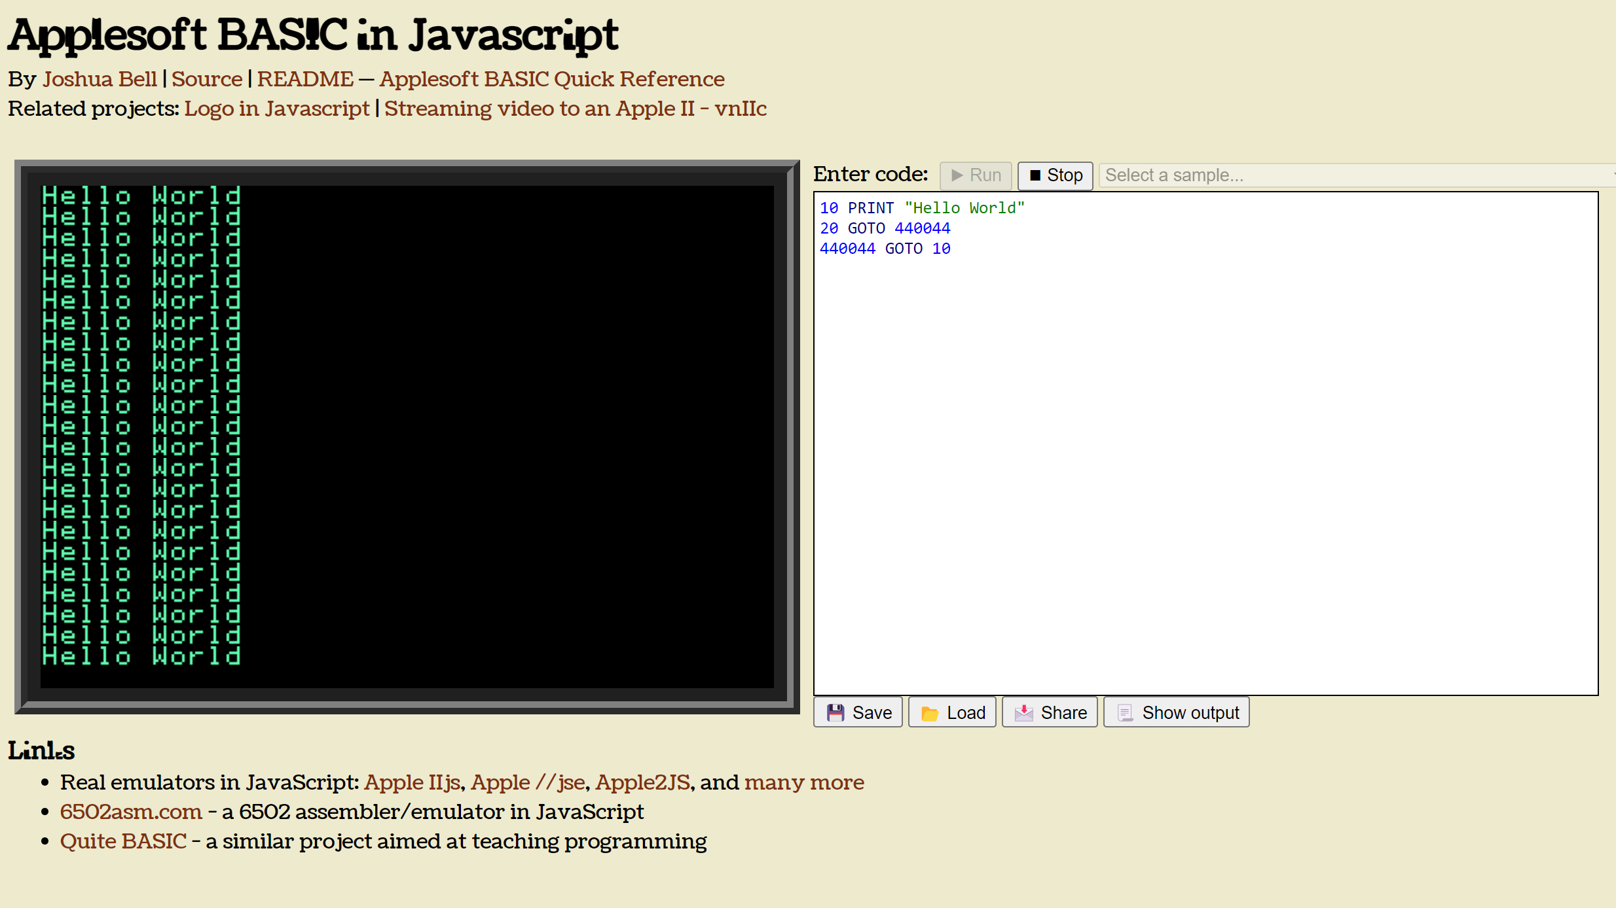
Task: Follow the Logo in Javascript link
Action: tap(277, 109)
